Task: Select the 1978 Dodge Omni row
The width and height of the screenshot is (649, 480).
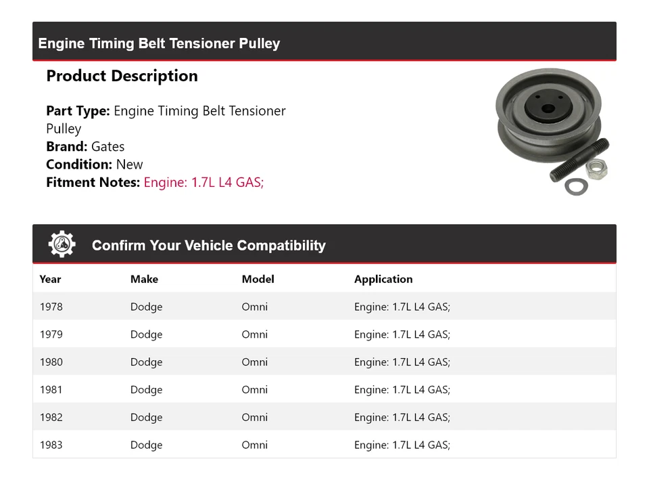Action: 324,307
